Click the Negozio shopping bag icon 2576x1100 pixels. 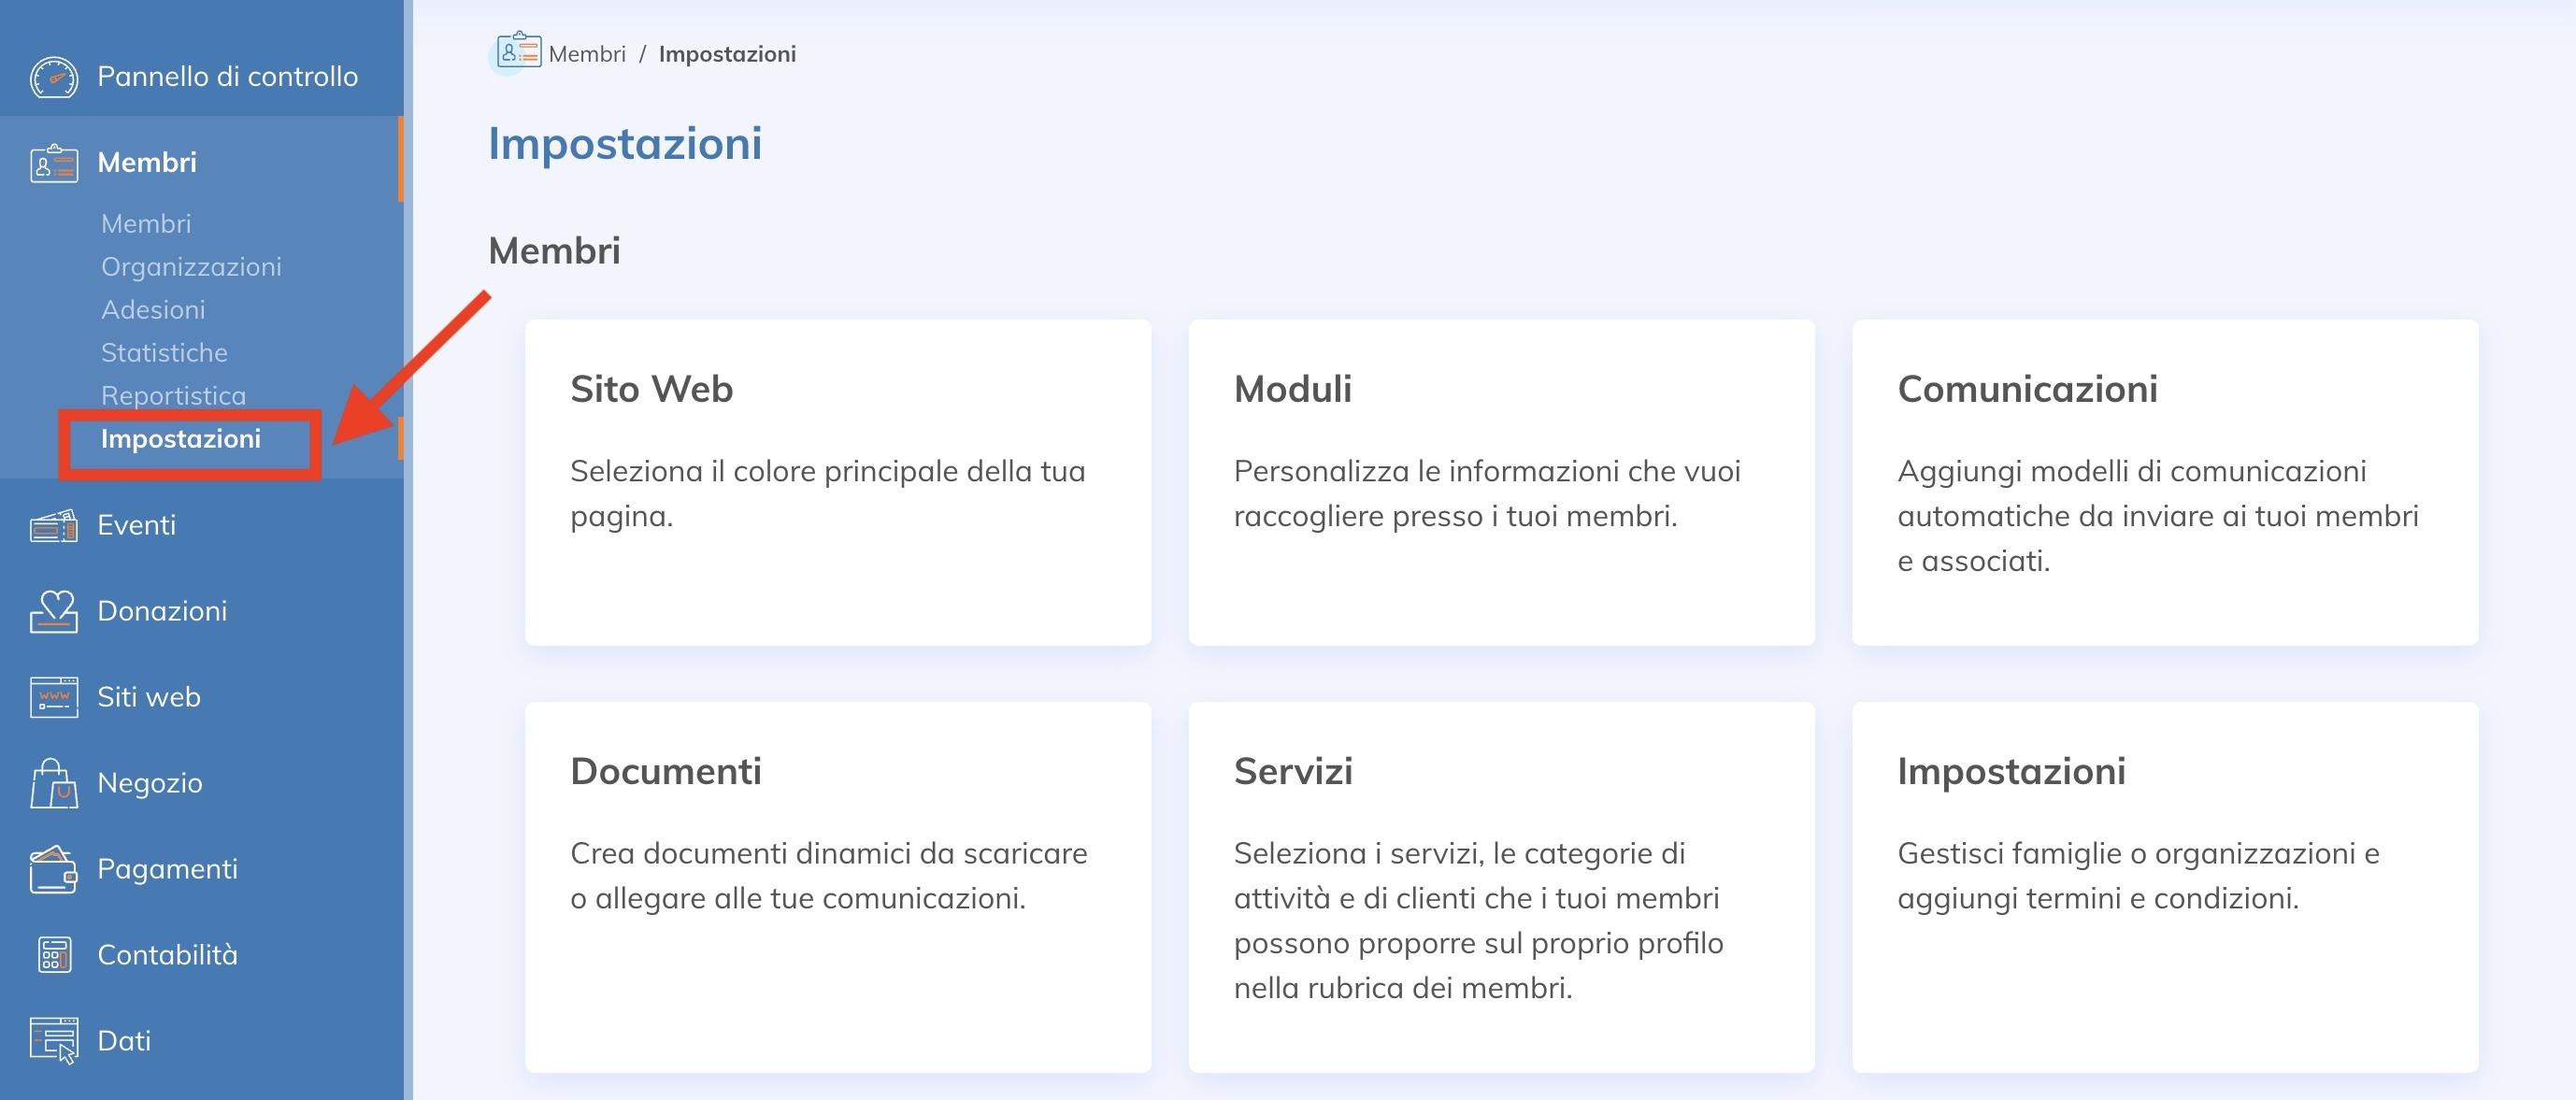(53, 783)
